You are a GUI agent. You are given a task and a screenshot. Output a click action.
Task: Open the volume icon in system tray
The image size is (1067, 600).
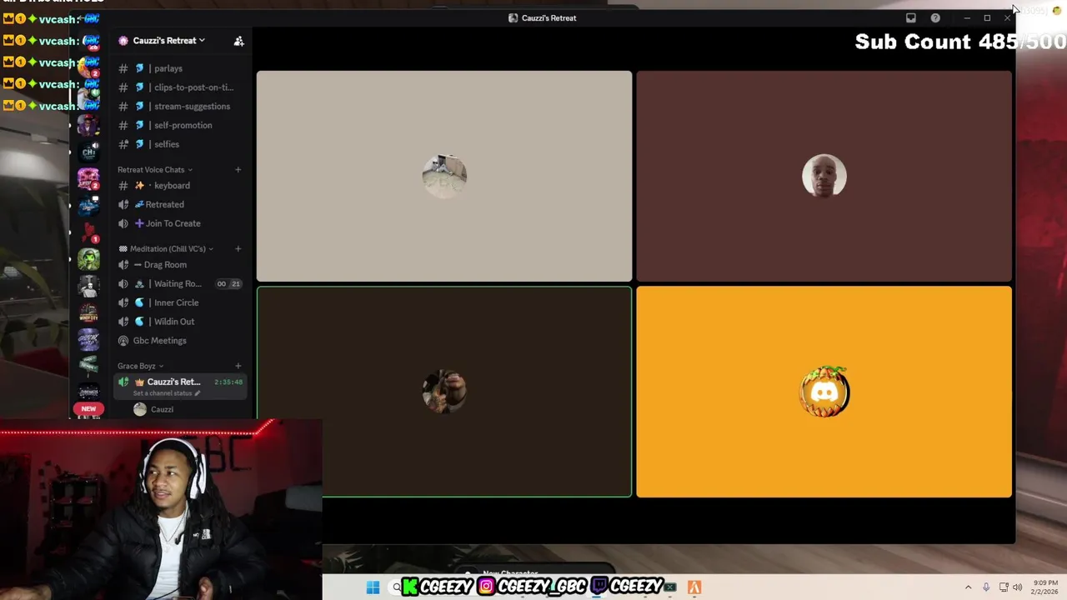1017,587
